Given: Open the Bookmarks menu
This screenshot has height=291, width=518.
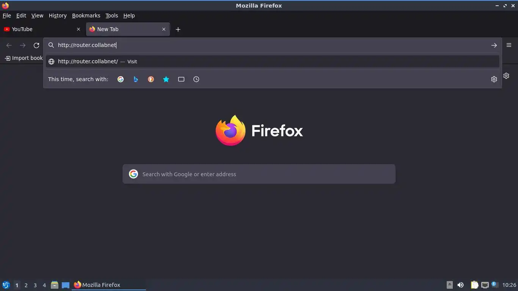Looking at the screenshot, I should coord(86,16).
